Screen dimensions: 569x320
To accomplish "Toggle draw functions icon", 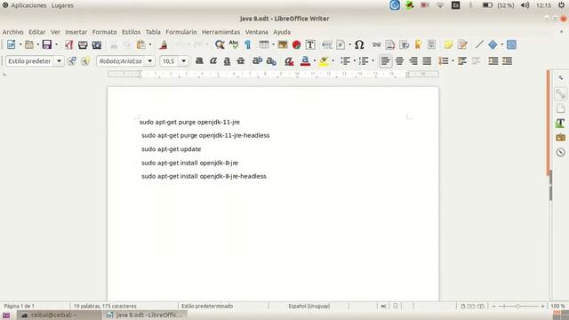I will [511, 44].
